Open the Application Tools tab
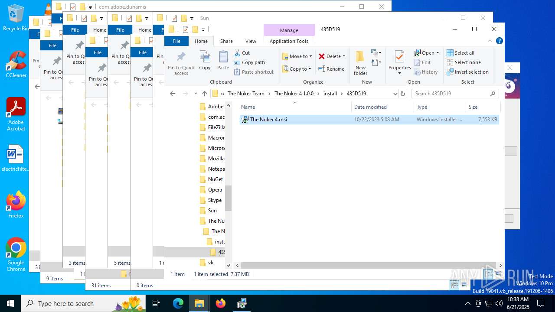This screenshot has width=555, height=312. coord(289,41)
